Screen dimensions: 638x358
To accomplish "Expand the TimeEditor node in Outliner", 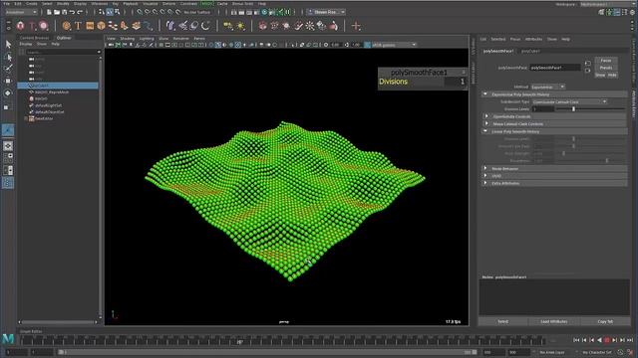I will coord(26,118).
